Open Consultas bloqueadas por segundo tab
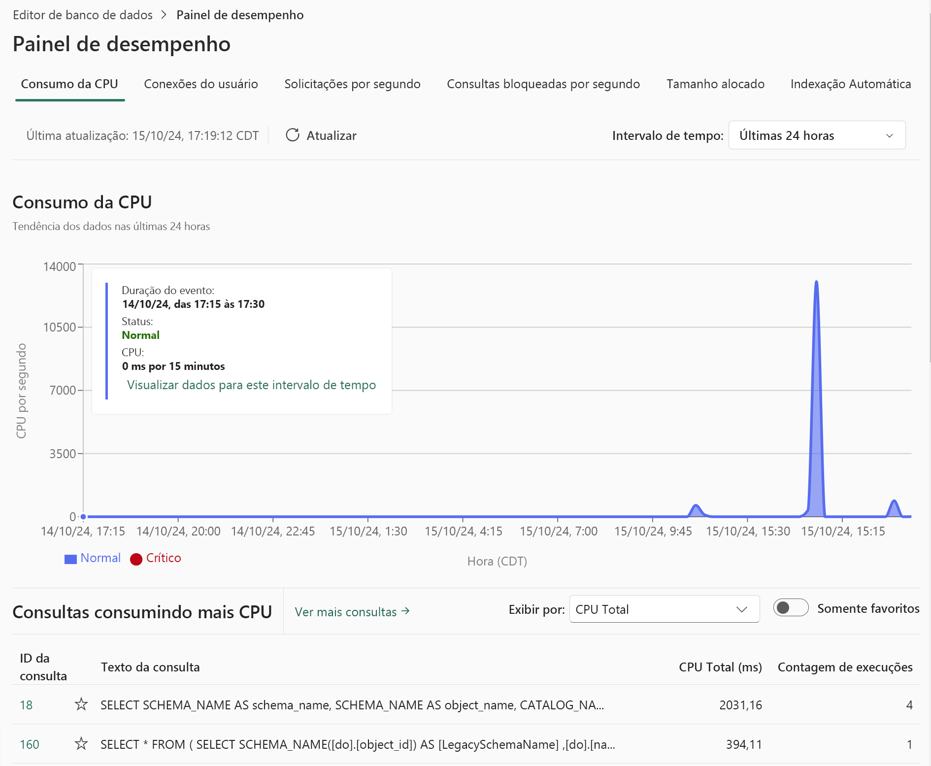931x766 pixels. (543, 84)
